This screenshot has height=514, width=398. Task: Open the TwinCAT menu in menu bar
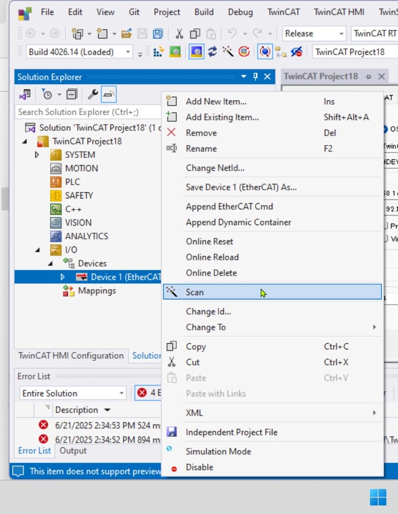point(283,12)
